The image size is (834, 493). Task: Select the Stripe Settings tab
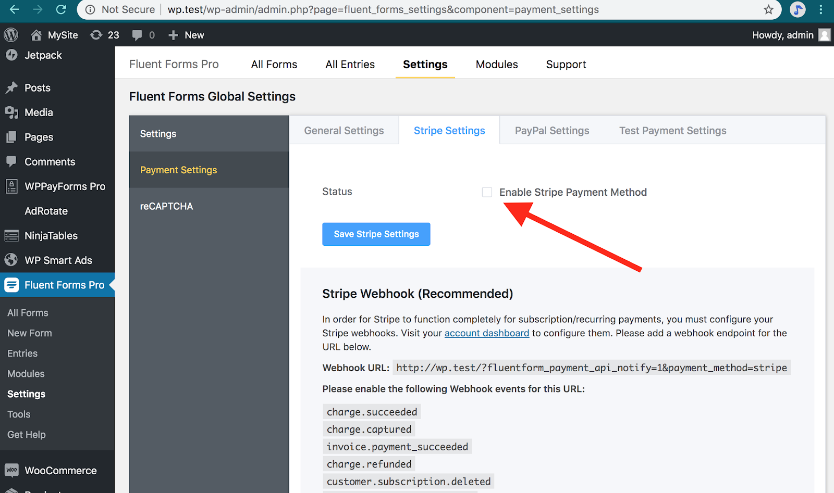tap(449, 131)
